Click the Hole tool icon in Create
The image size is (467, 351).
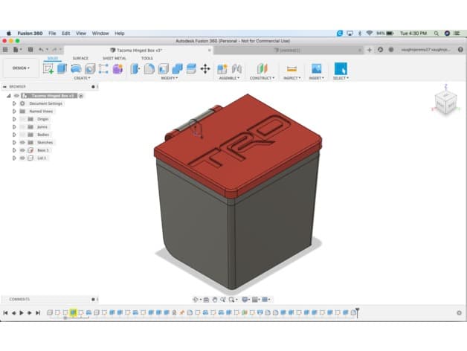tap(90, 69)
